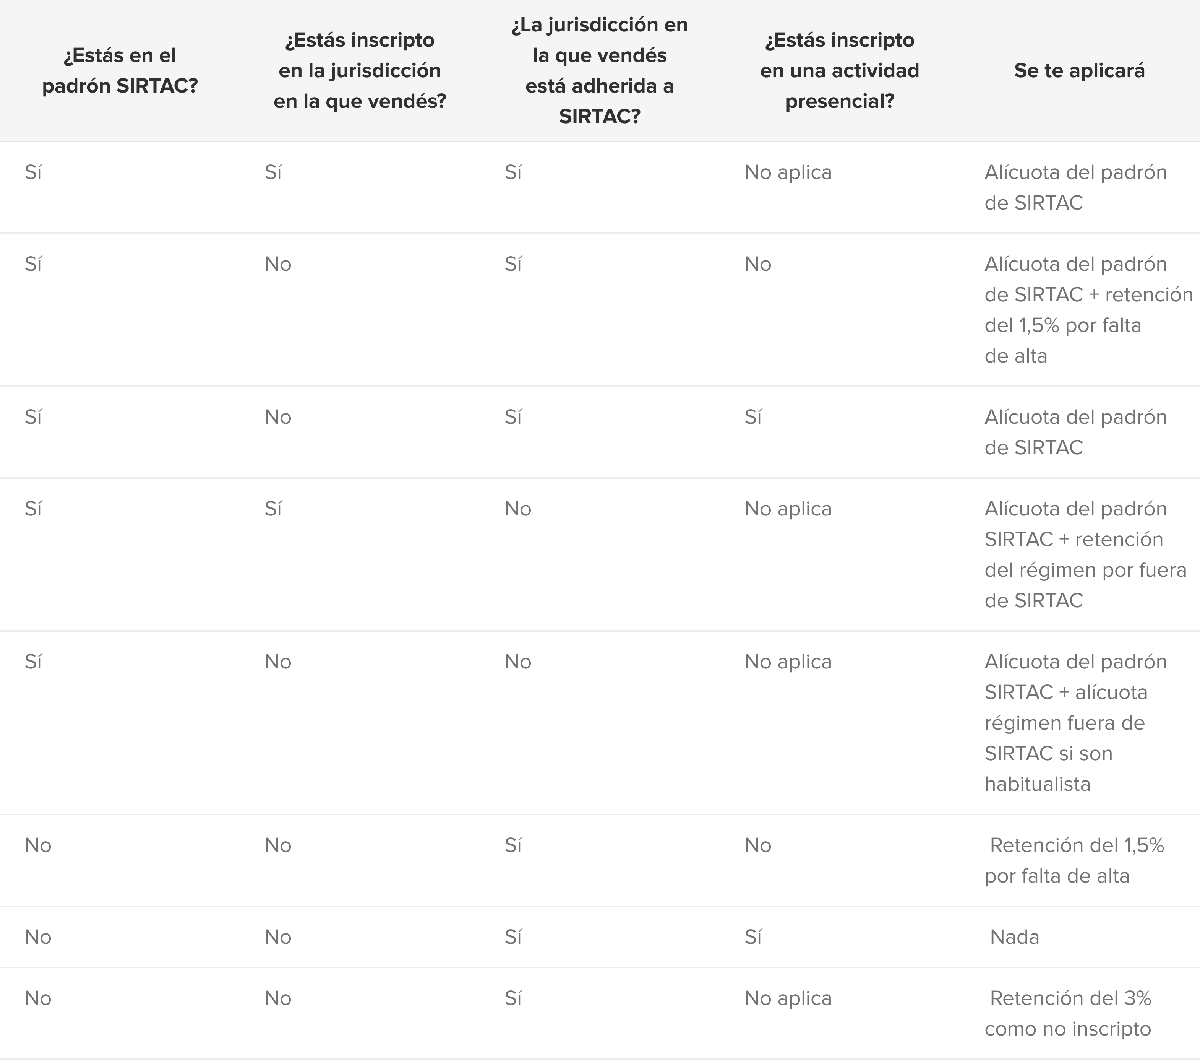Click the 'No aplica' cell in first row
The width and height of the screenshot is (1200, 1060).
click(x=788, y=172)
